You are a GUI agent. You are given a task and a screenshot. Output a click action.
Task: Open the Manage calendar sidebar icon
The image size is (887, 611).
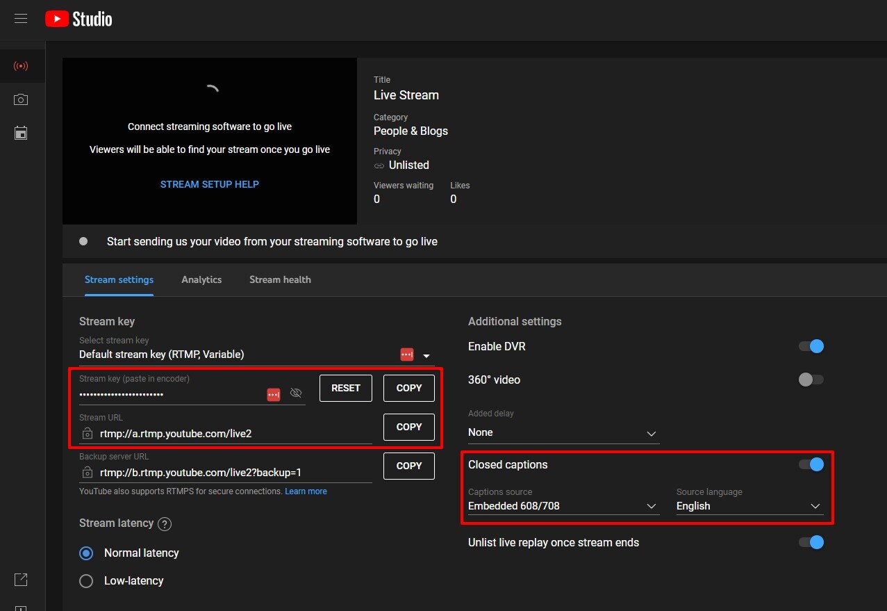pos(21,133)
